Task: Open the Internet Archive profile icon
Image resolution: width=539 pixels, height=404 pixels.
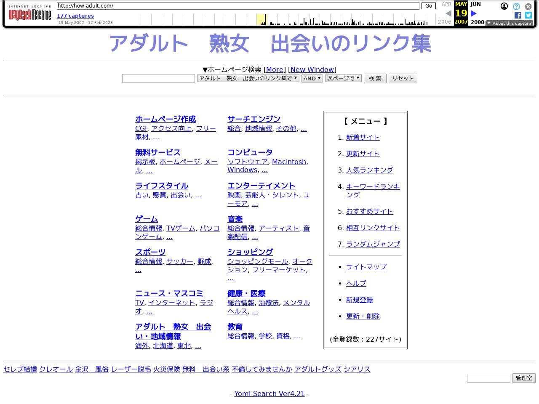Action: click(504, 6)
